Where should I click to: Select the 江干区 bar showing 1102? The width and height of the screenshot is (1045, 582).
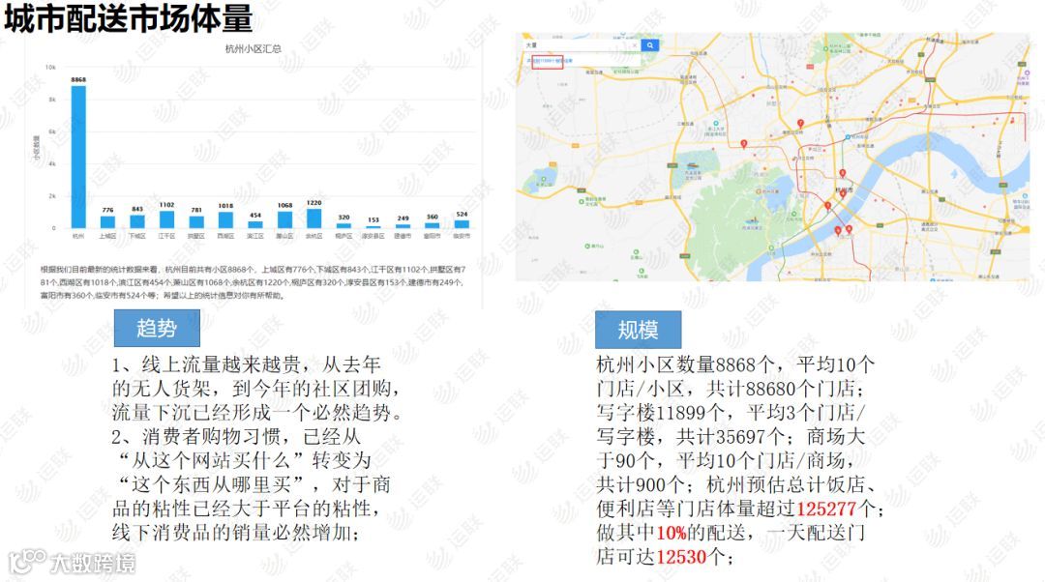coord(166,219)
